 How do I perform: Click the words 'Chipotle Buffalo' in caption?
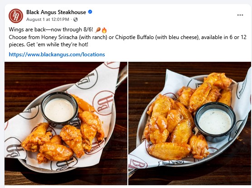[134, 37]
